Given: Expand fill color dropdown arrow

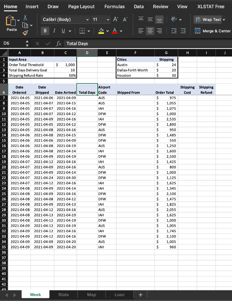Looking at the screenshot, I should [x=107, y=31].
